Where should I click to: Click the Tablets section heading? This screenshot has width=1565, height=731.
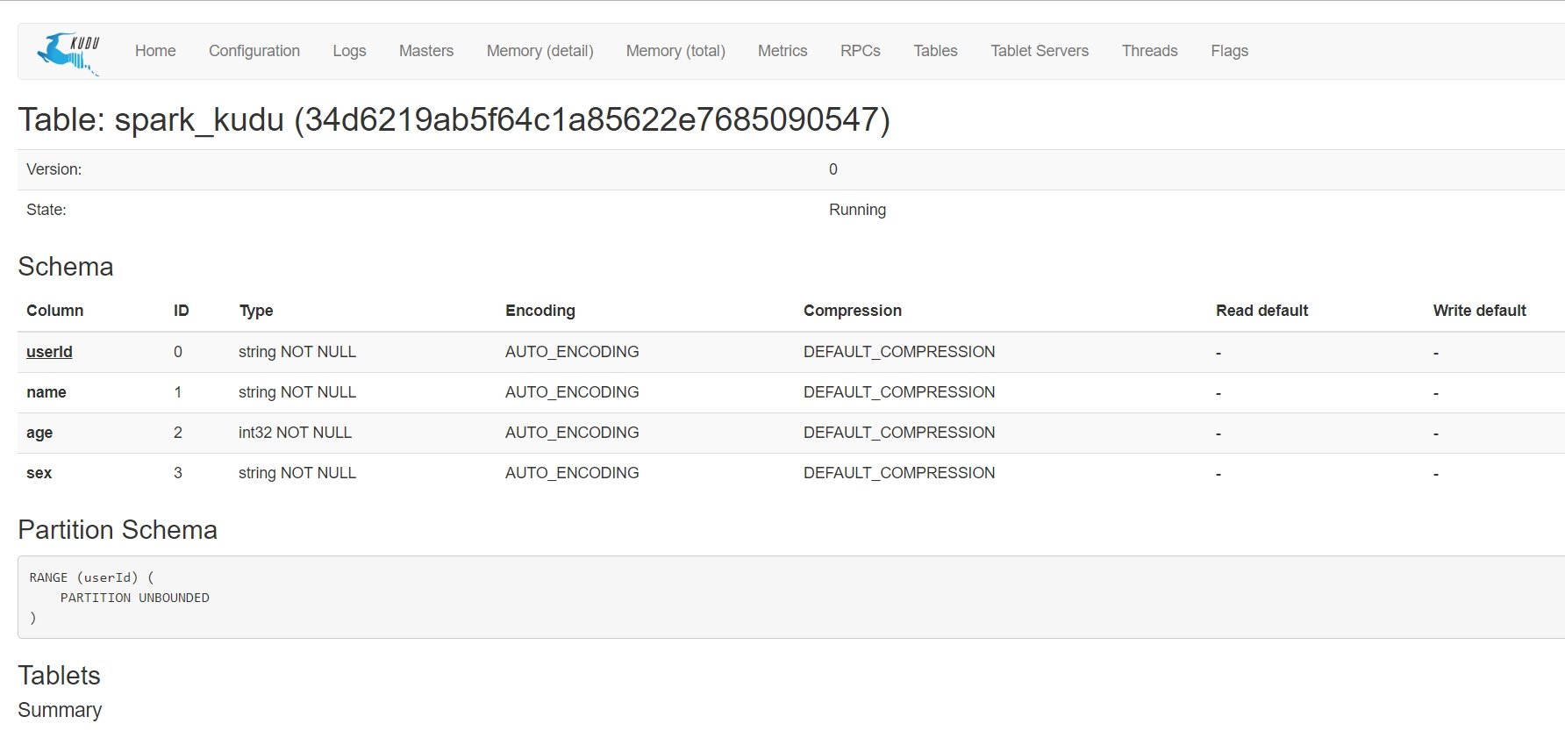click(x=59, y=676)
